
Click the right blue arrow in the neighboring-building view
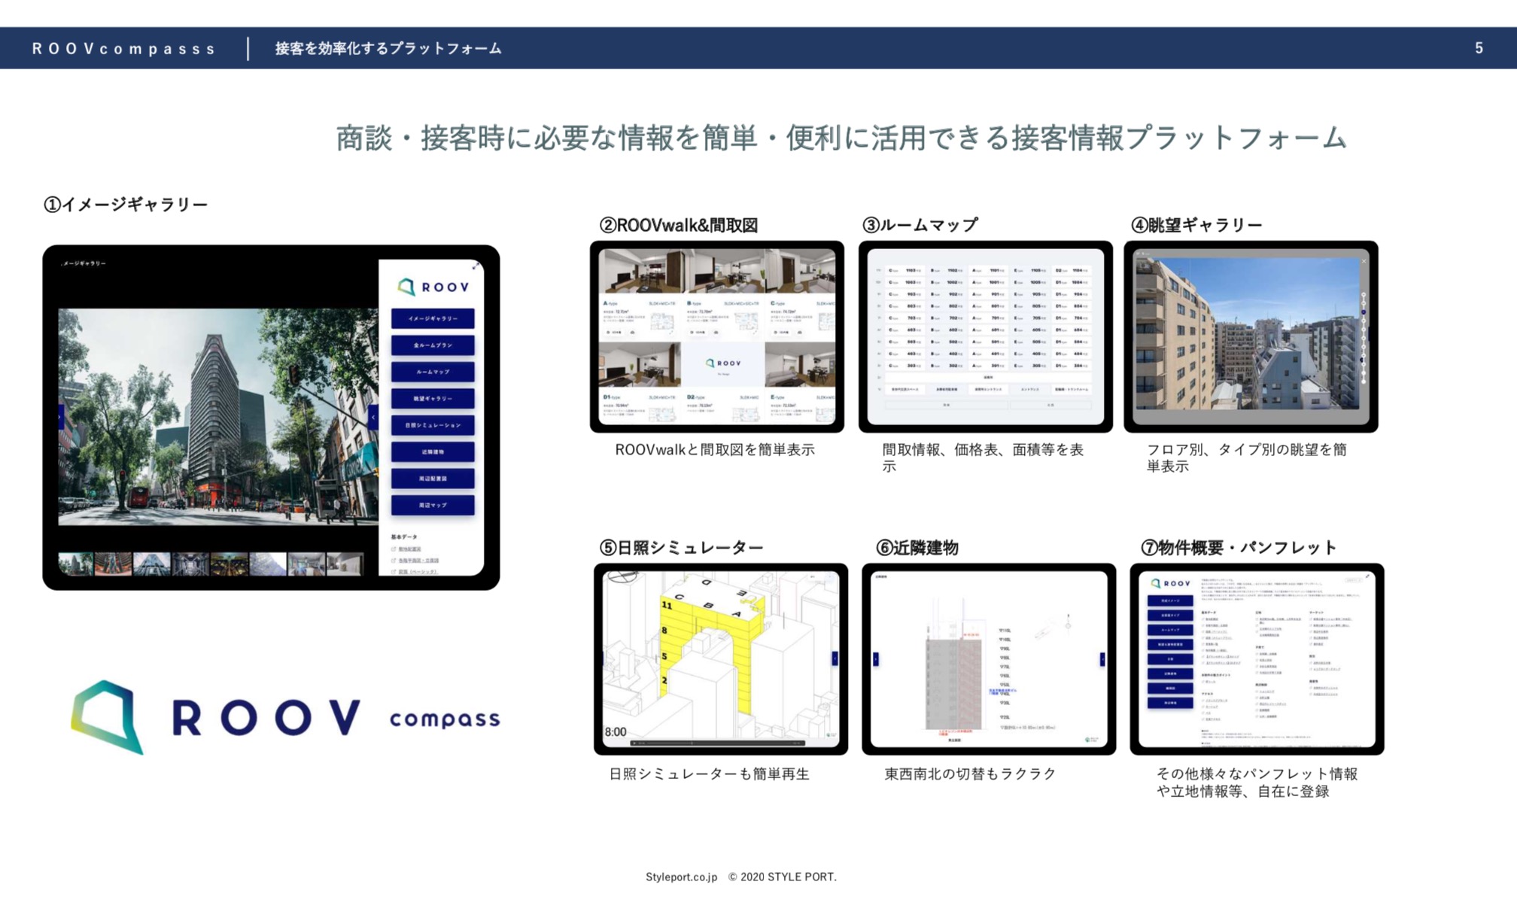(x=1102, y=659)
